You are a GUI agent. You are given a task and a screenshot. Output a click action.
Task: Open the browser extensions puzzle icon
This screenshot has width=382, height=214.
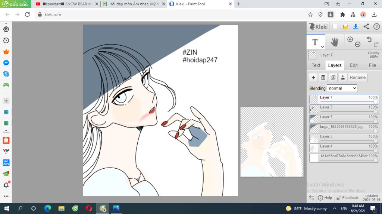342,14
